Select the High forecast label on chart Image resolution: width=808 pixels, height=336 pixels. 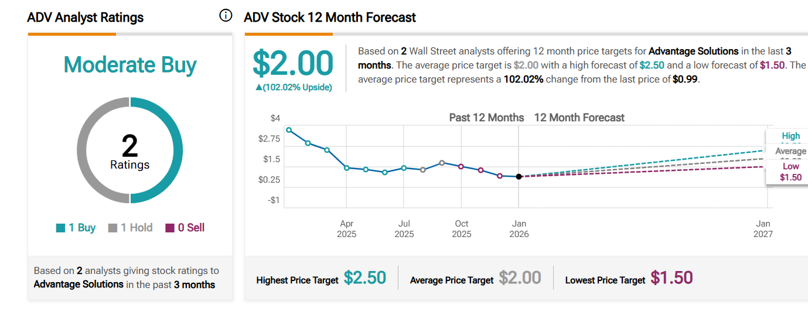790,136
